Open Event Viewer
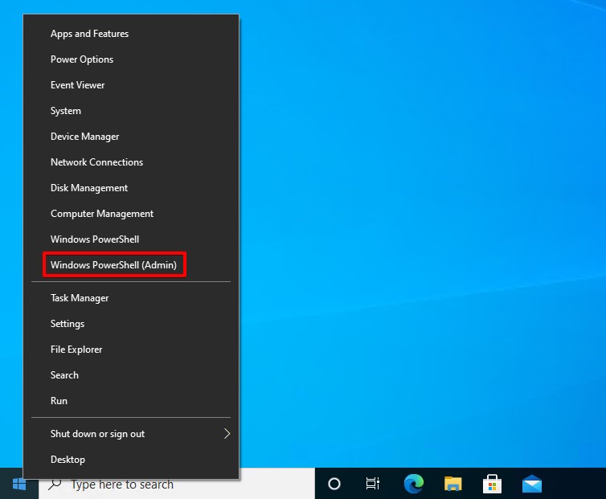Image resolution: width=606 pixels, height=499 pixels. pyautogui.click(x=78, y=85)
